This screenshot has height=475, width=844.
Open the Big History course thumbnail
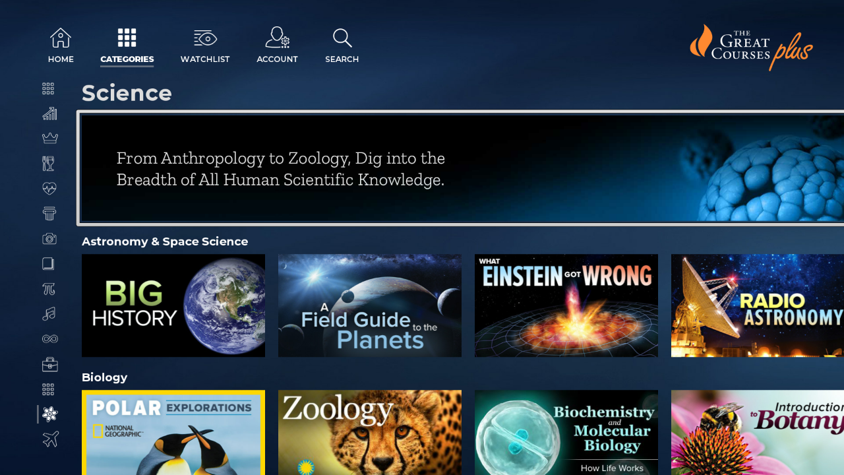pyautogui.click(x=173, y=305)
